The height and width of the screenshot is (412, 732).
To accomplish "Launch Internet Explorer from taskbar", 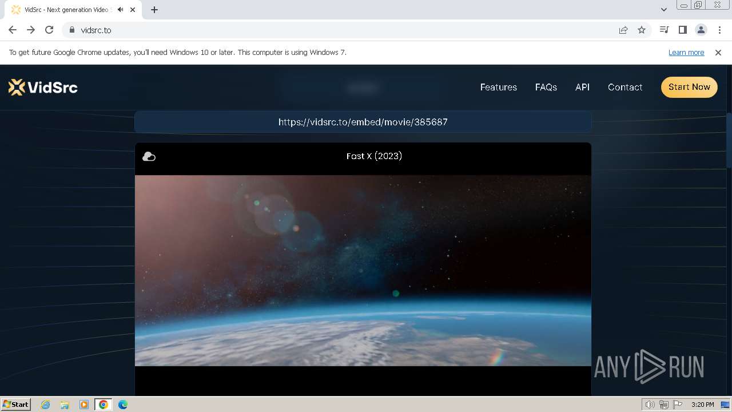I will [x=45, y=405].
